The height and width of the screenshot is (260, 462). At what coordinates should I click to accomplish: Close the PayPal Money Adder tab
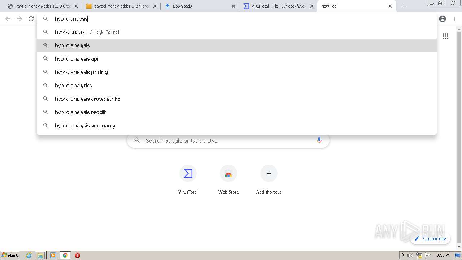pos(76,6)
